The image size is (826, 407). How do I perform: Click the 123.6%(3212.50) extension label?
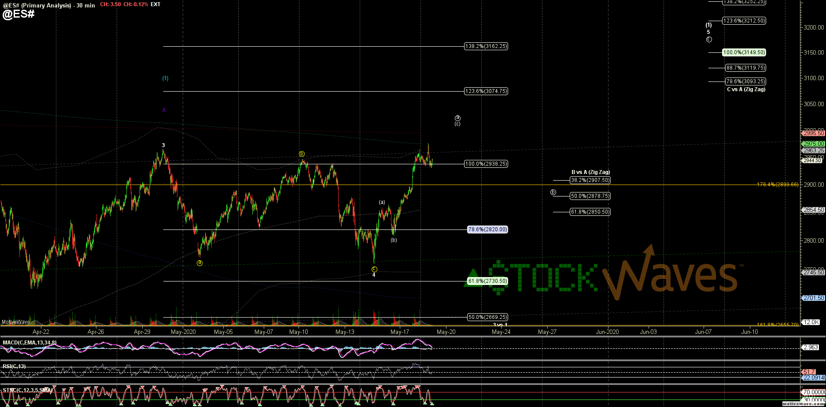[744, 21]
